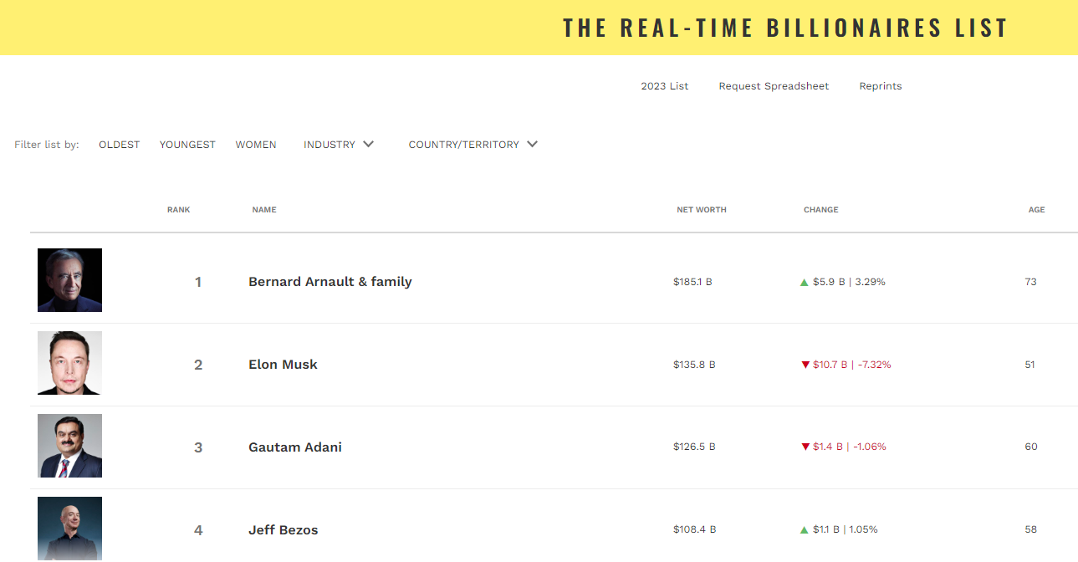Click Jeff Bezos's profile picture
The width and height of the screenshot is (1078, 562).
(x=69, y=528)
